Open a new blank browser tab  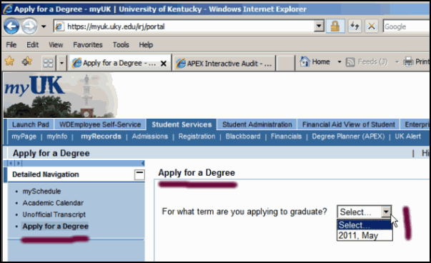coord(285,64)
